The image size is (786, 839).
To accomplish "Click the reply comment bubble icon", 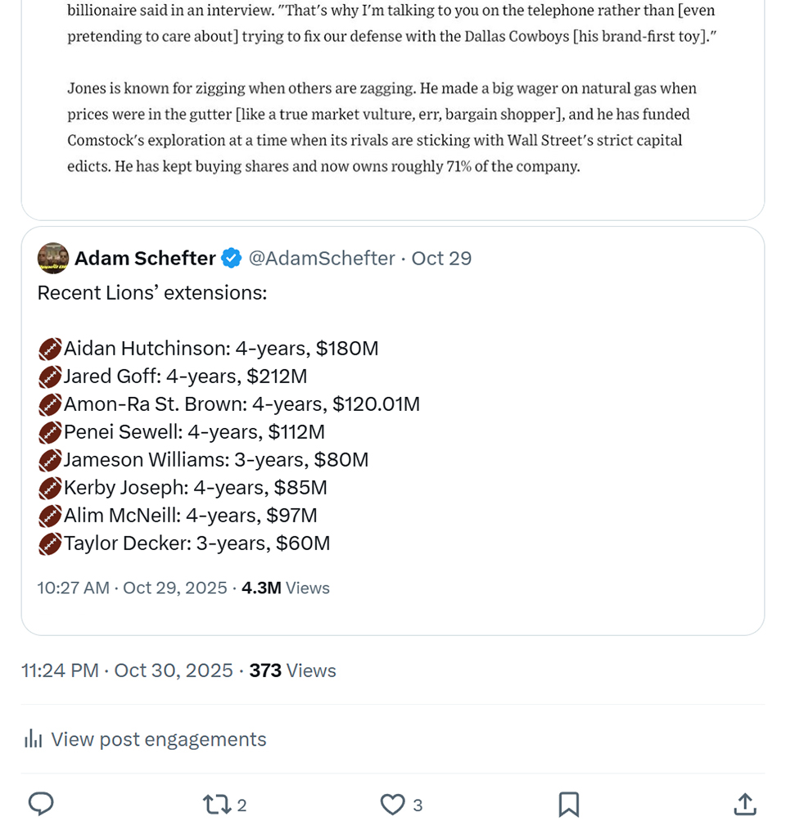I will (41, 805).
